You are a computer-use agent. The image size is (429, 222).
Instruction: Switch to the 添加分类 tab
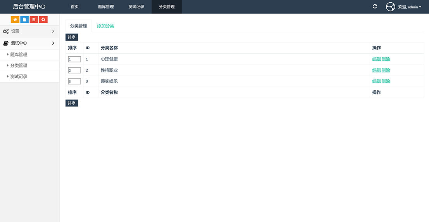click(106, 26)
